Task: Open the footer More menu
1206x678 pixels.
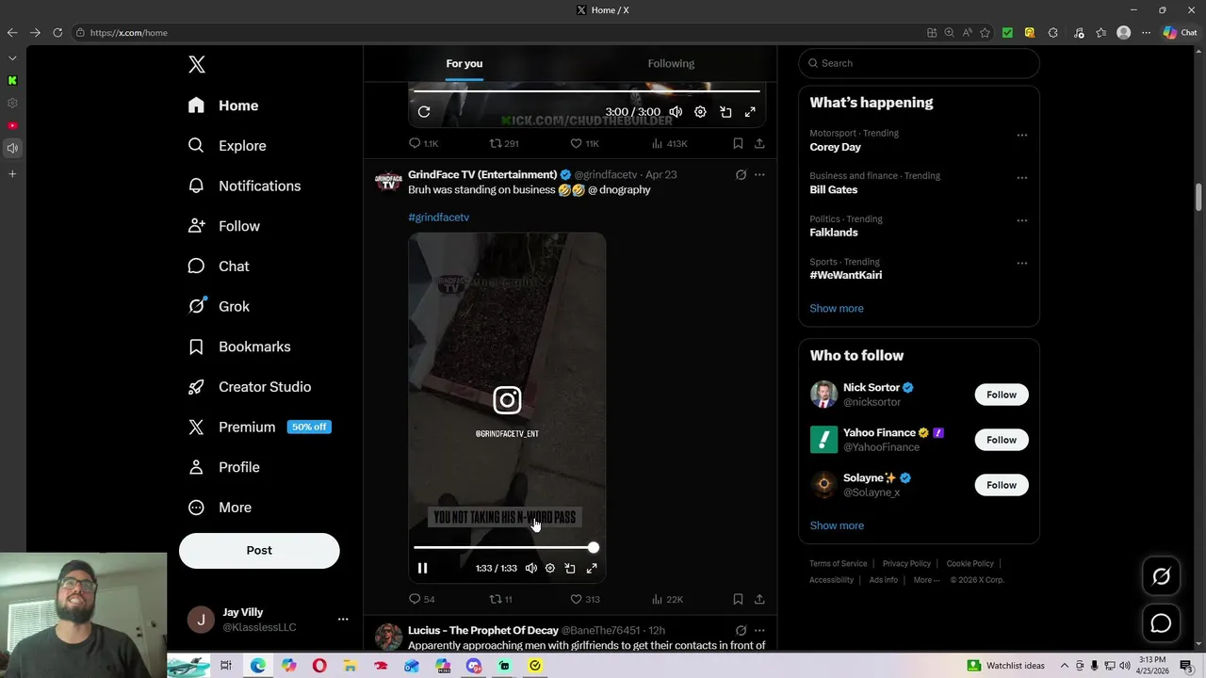Action: (926, 580)
